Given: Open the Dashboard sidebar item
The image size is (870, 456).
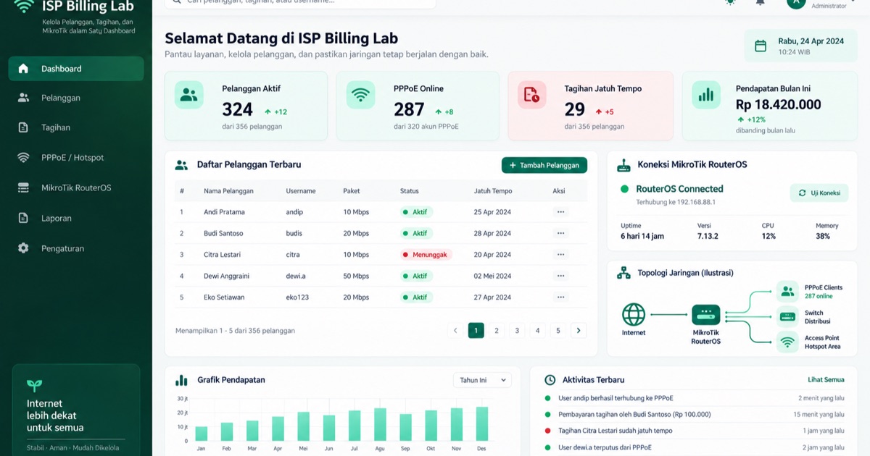Looking at the screenshot, I should pos(76,69).
